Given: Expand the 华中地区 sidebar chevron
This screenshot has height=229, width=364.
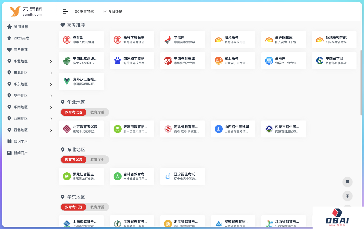Looking at the screenshot, I should (51, 96).
